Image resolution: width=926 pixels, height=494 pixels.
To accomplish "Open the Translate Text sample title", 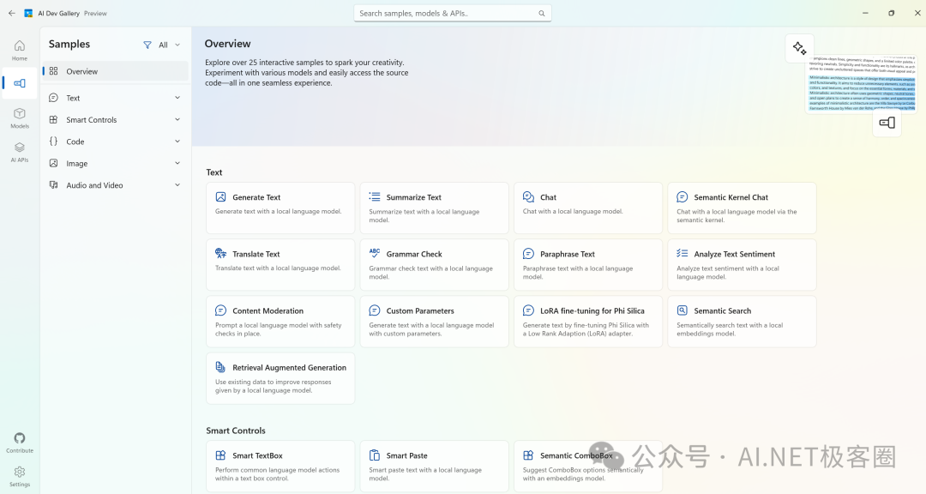I will [256, 254].
